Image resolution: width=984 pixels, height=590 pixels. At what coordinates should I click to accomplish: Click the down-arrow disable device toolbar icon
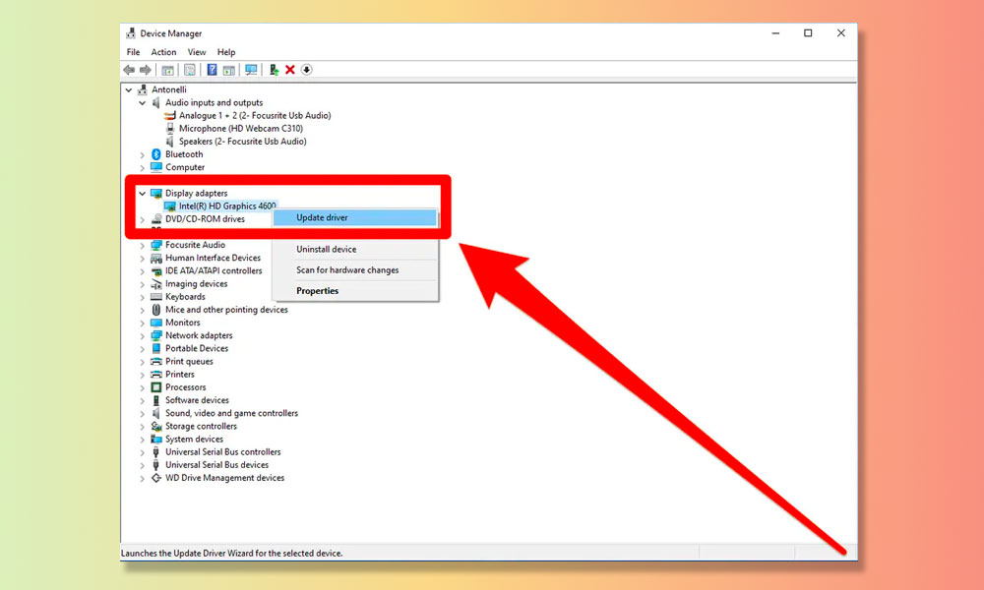(306, 70)
